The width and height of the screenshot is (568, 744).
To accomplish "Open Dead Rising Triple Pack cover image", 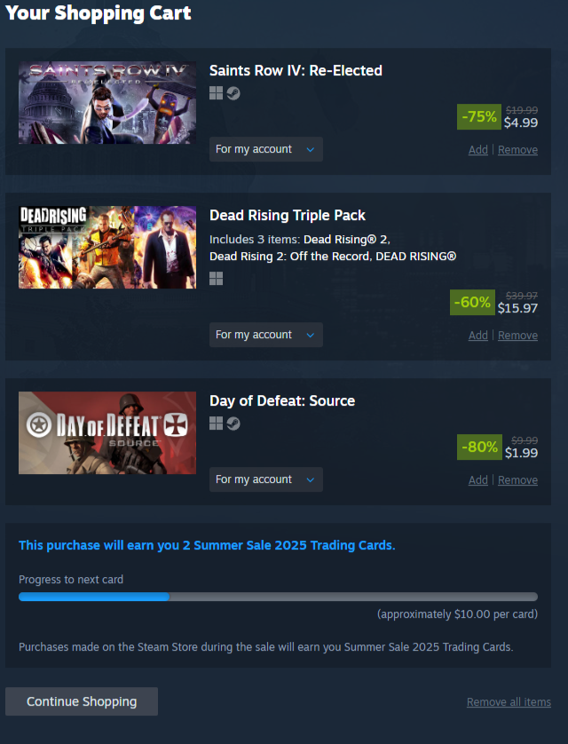I will coord(107,247).
